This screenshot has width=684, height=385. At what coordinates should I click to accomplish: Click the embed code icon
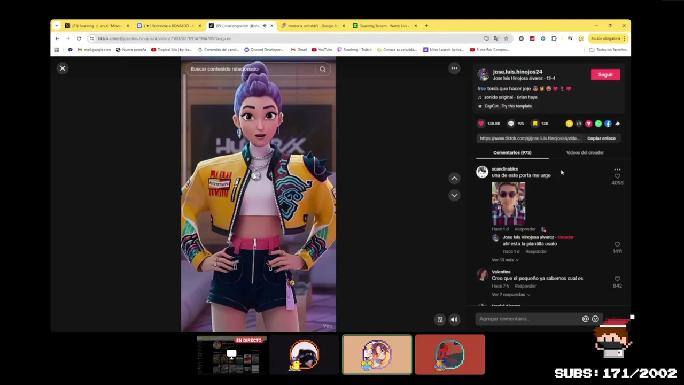579,124
